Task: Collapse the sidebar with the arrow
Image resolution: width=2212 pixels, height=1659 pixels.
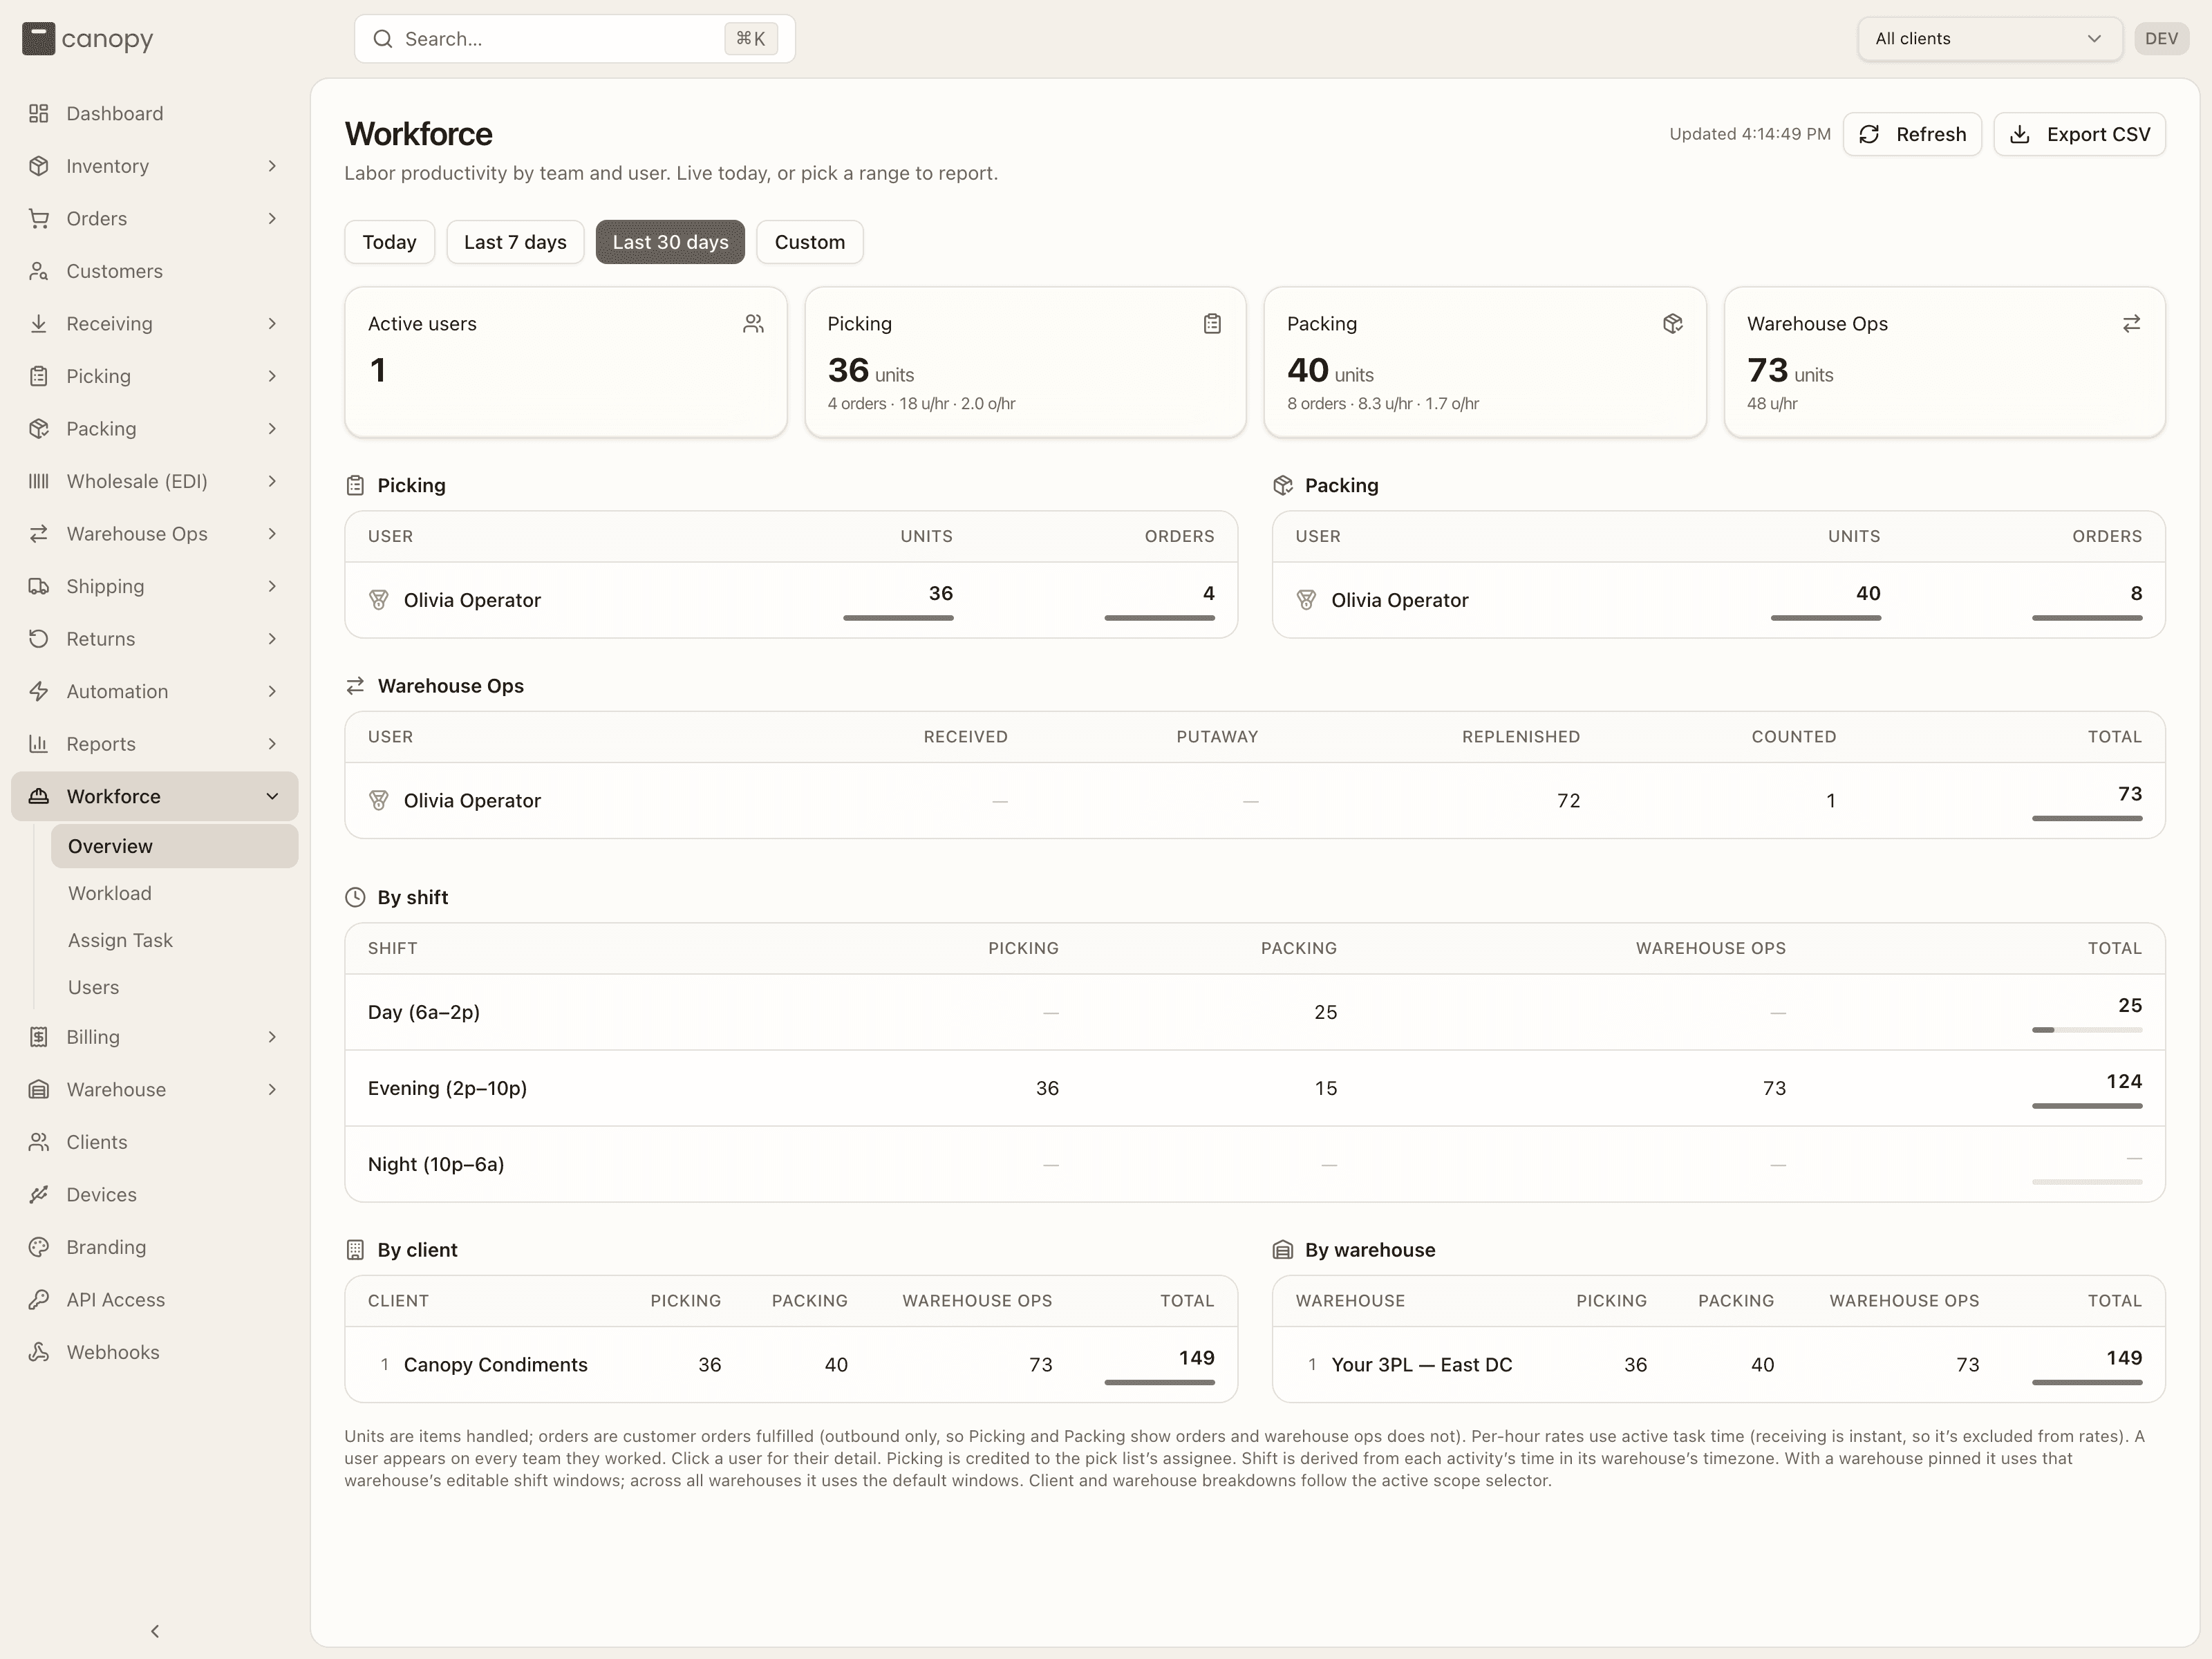Action: point(155,1631)
